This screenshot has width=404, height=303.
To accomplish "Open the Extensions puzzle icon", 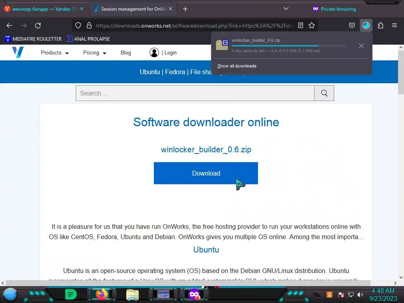I will click(380, 25).
